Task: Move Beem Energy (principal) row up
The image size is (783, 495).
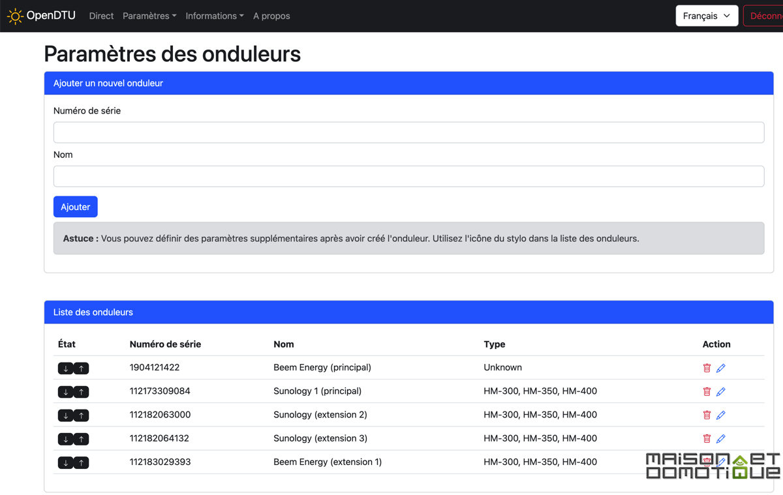Action: point(81,368)
